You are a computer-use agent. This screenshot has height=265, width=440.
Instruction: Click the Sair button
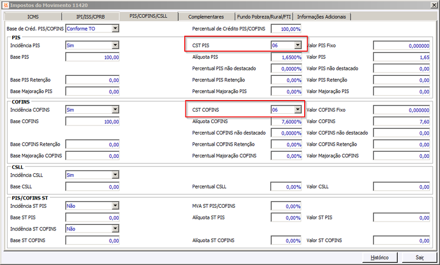click(420, 257)
